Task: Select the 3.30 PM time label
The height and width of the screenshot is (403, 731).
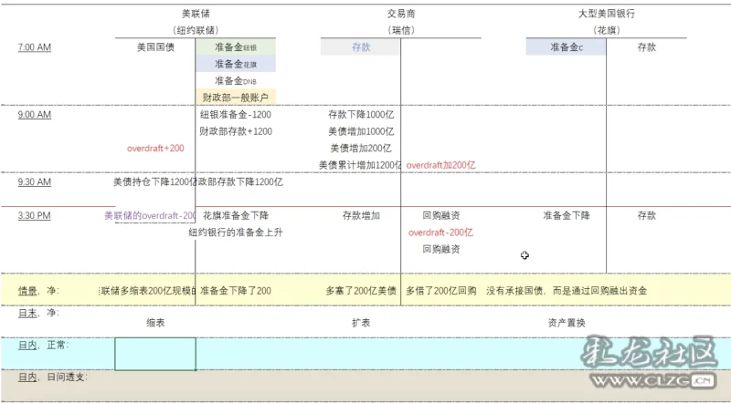Action: pos(35,215)
